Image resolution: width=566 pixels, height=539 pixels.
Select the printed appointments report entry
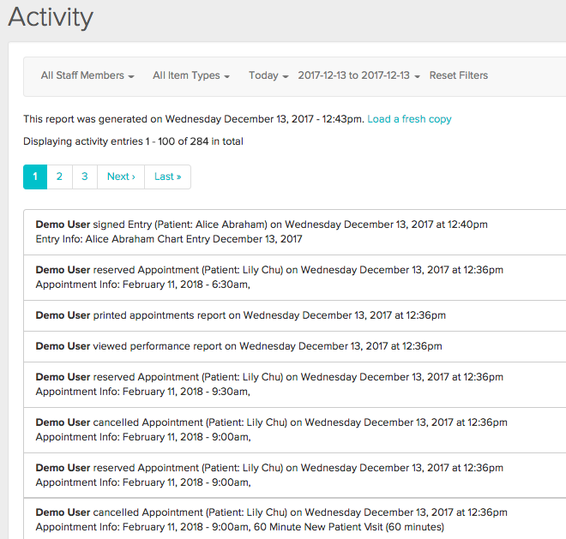coord(240,315)
